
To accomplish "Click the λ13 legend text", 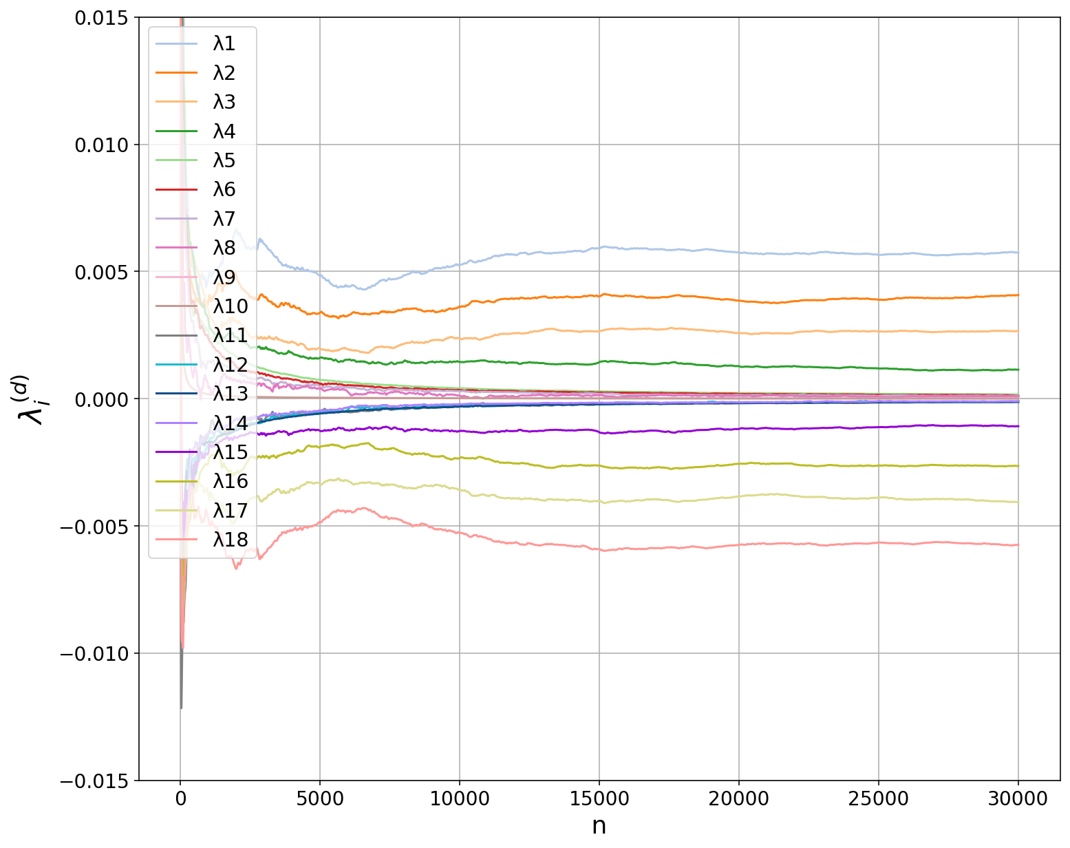I will pos(231,394).
